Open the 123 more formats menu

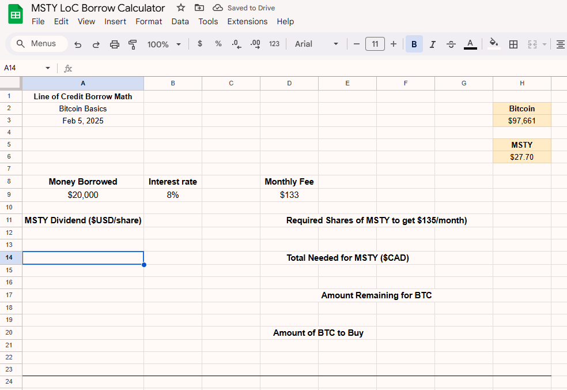[x=274, y=44]
